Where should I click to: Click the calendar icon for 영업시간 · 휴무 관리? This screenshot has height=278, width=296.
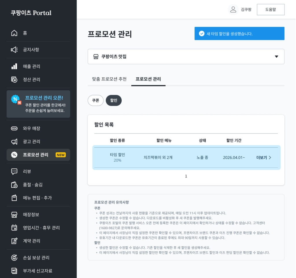point(14,228)
